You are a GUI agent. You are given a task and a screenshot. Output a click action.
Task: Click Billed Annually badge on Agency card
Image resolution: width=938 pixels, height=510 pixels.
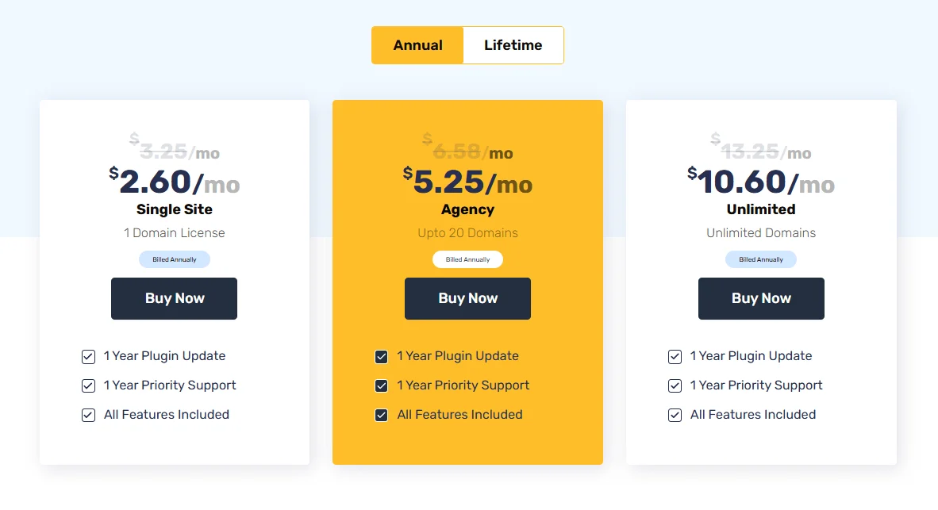click(467, 259)
